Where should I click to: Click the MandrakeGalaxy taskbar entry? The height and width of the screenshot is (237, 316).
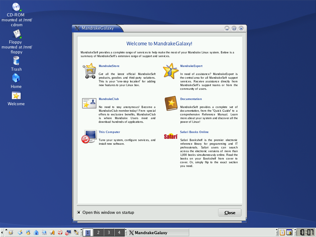[158, 233]
